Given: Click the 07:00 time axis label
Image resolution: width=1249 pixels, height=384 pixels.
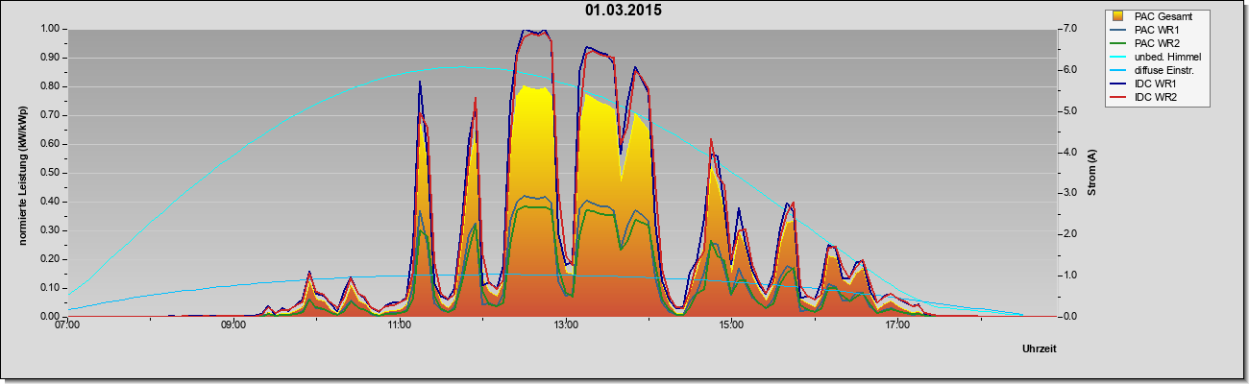Looking at the screenshot, I should pos(67,326).
